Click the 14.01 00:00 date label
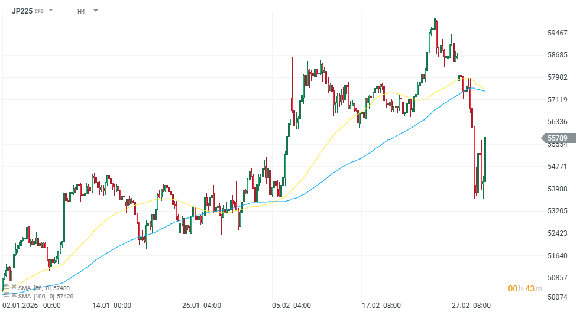 tap(111, 306)
